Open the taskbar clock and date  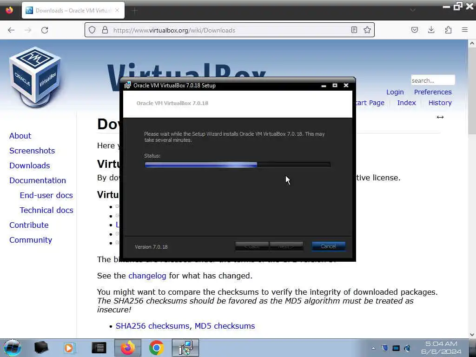[x=441, y=348]
